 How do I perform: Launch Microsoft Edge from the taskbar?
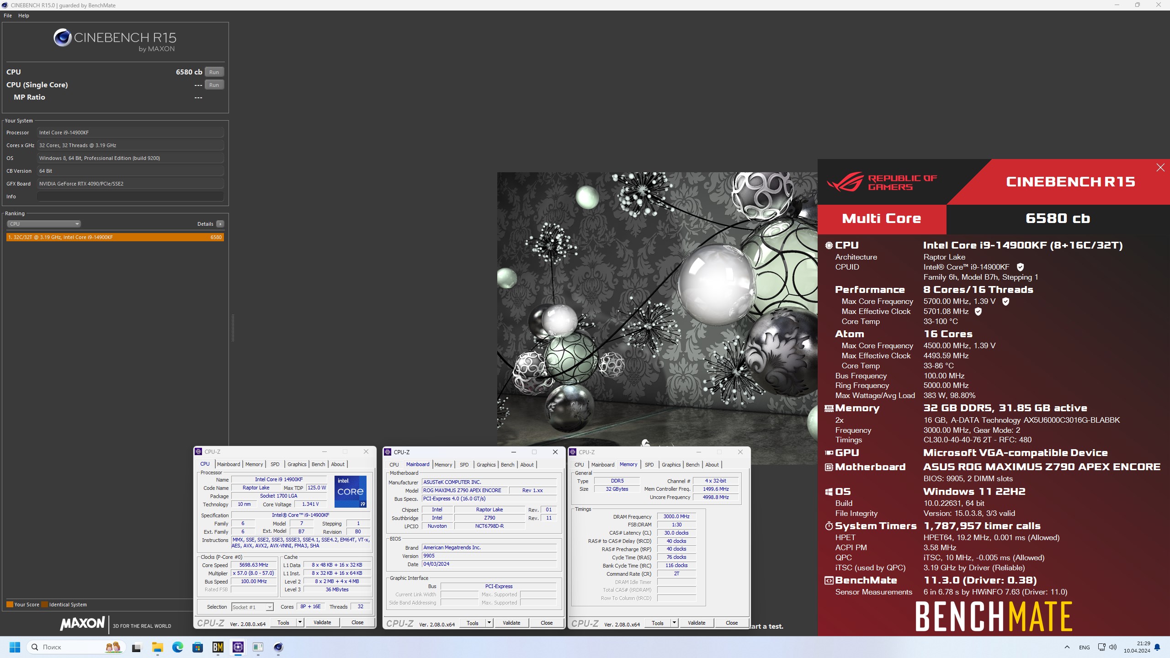pyautogui.click(x=177, y=647)
